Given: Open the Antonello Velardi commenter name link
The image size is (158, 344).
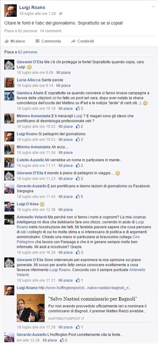Looking at the screenshot, I should pyautogui.click(x=32, y=217).
